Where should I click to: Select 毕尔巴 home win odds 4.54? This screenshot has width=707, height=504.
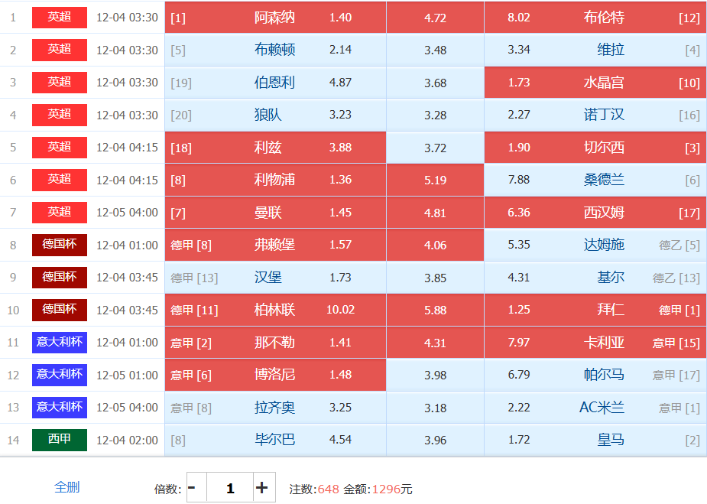pos(275,440)
